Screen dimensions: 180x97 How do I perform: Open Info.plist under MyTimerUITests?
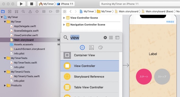(x=19, y=81)
